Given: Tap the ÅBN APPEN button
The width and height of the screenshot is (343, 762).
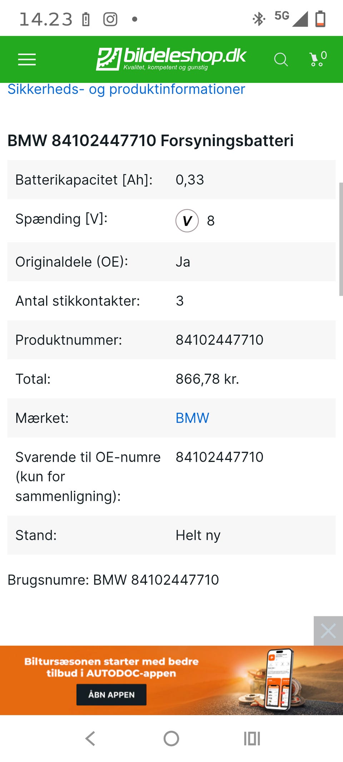Looking at the screenshot, I should click(111, 695).
